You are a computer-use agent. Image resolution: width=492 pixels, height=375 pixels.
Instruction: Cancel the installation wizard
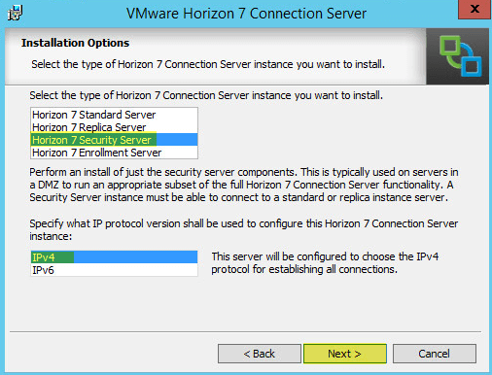tap(435, 354)
